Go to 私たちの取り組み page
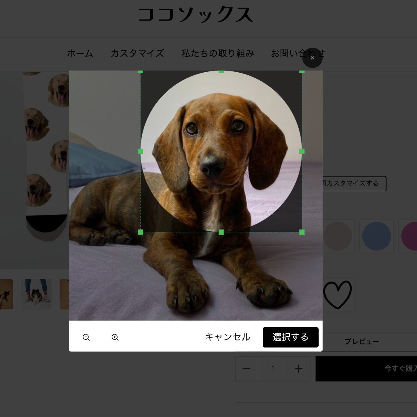Image resolution: width=417 pixels, height=417 pixels. (x=218, y=53)
